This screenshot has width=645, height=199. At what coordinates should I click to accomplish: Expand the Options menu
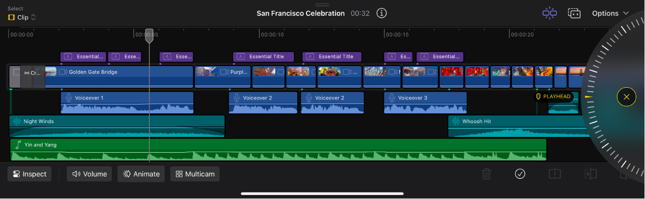pyautogui.click(x=610, y=13)
